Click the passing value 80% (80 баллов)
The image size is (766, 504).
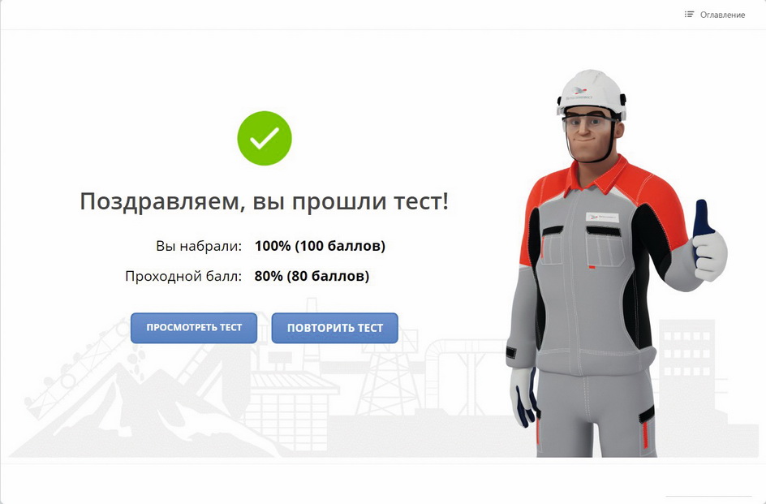tap(312, 276)
